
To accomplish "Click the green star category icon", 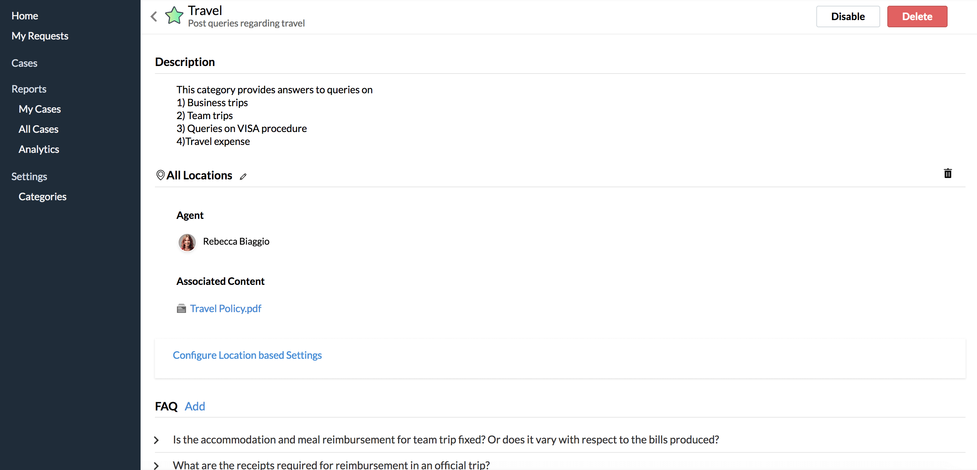I will (x=174, y=16).
